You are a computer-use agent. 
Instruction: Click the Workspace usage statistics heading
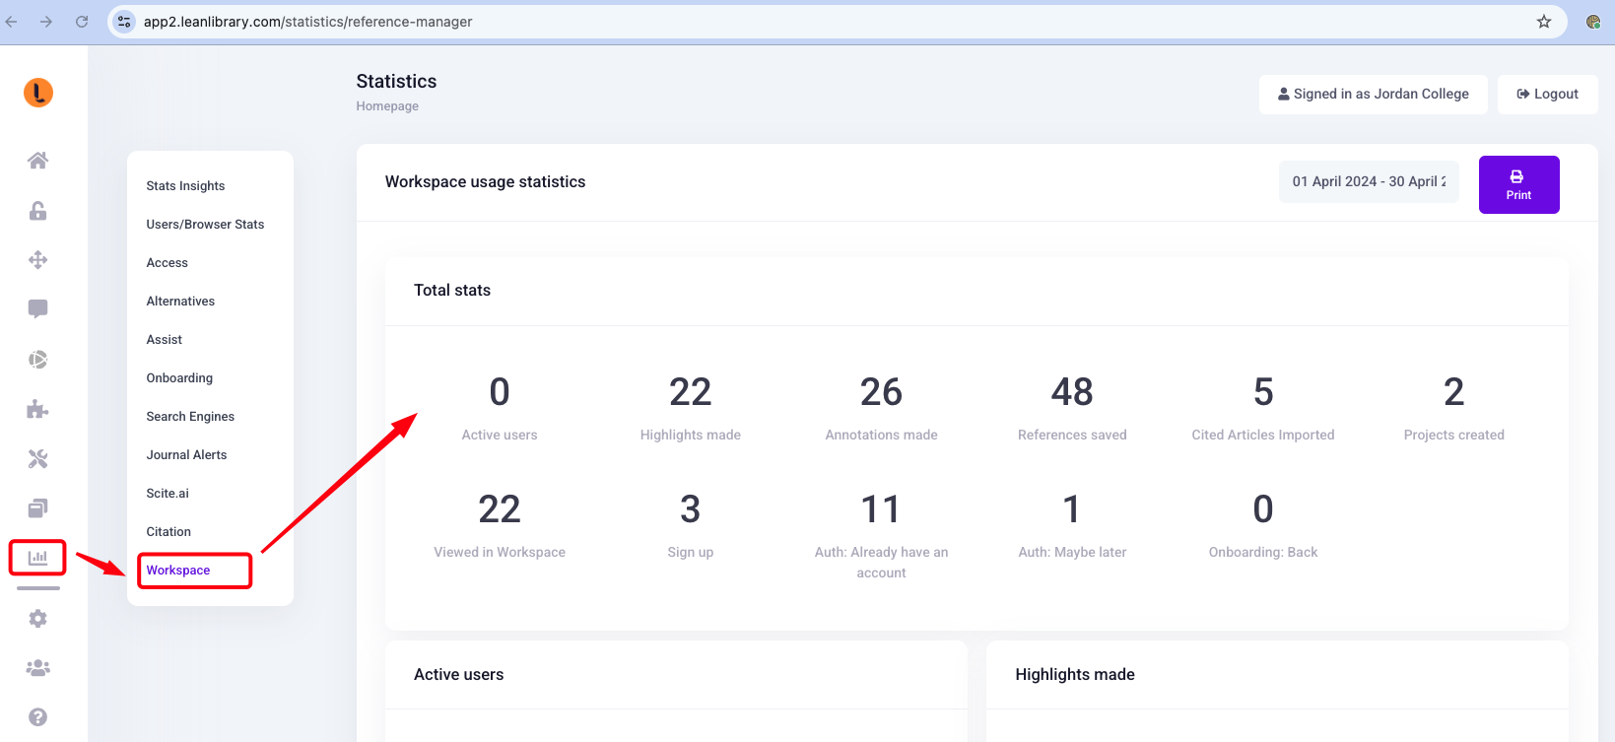[485, 182]
